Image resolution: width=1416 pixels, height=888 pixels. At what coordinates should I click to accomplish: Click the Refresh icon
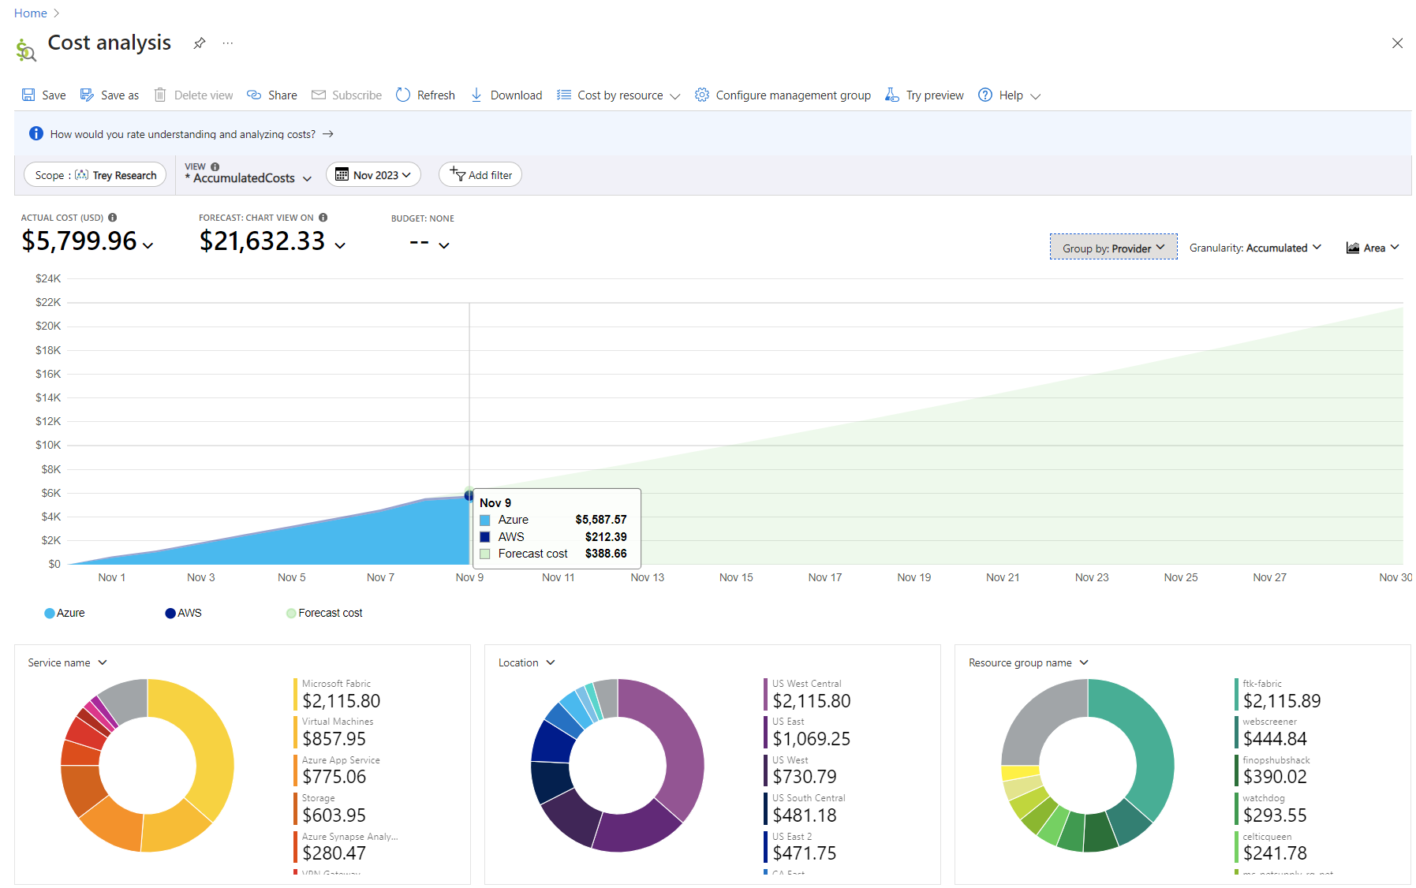pos(403,95)
